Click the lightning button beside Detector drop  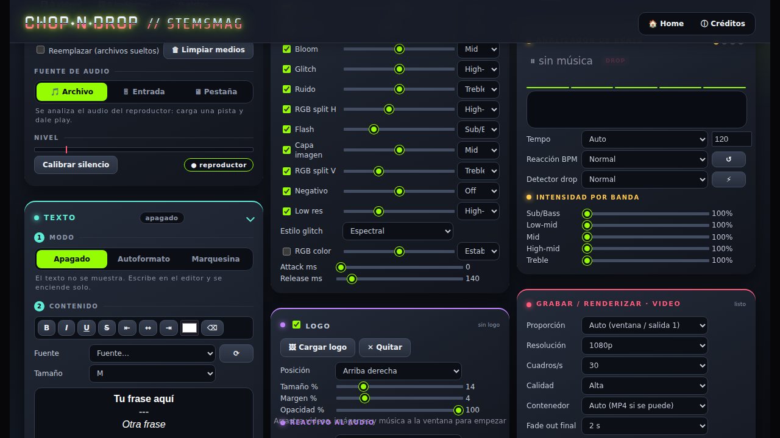tap(728, 179)
